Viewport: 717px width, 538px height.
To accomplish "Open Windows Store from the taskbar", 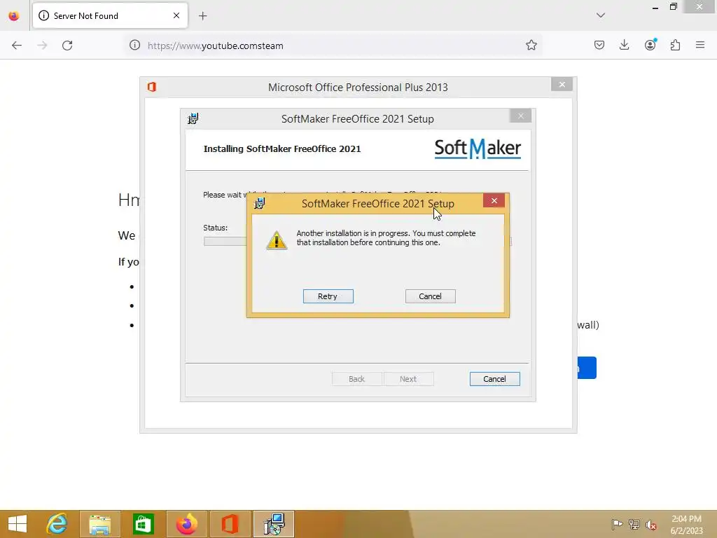I will tap(143, 524).
